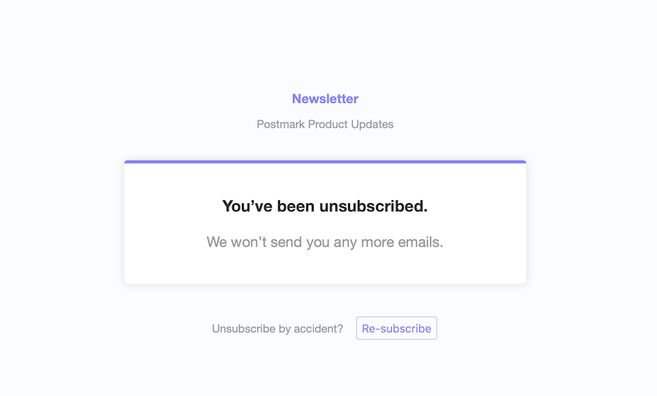Click the Postmark Product Updates subtitle
657x396 pixels.
click(325, 125)
